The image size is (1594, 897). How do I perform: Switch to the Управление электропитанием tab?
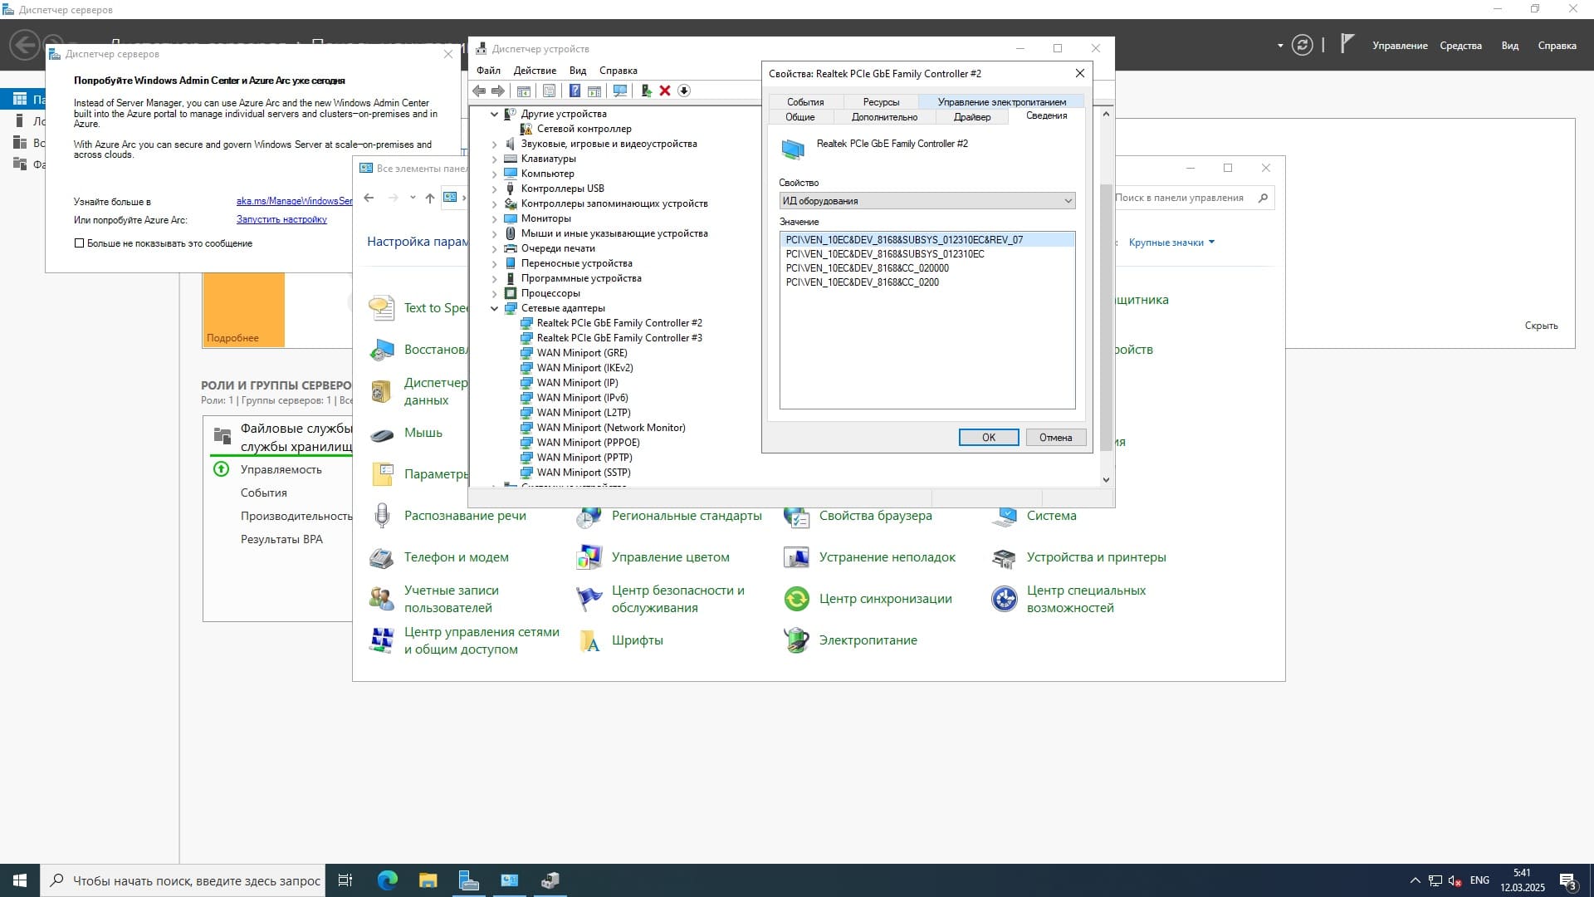[x=1002, y=102]
